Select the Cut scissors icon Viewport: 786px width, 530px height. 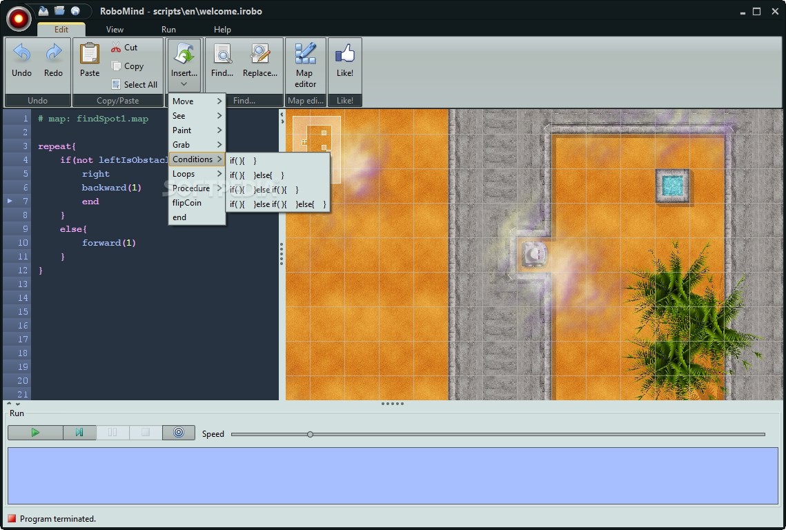(x=116, y=47)
